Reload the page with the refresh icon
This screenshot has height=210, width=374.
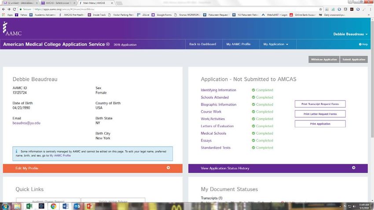pyautogui.click(x=15, y=9)
